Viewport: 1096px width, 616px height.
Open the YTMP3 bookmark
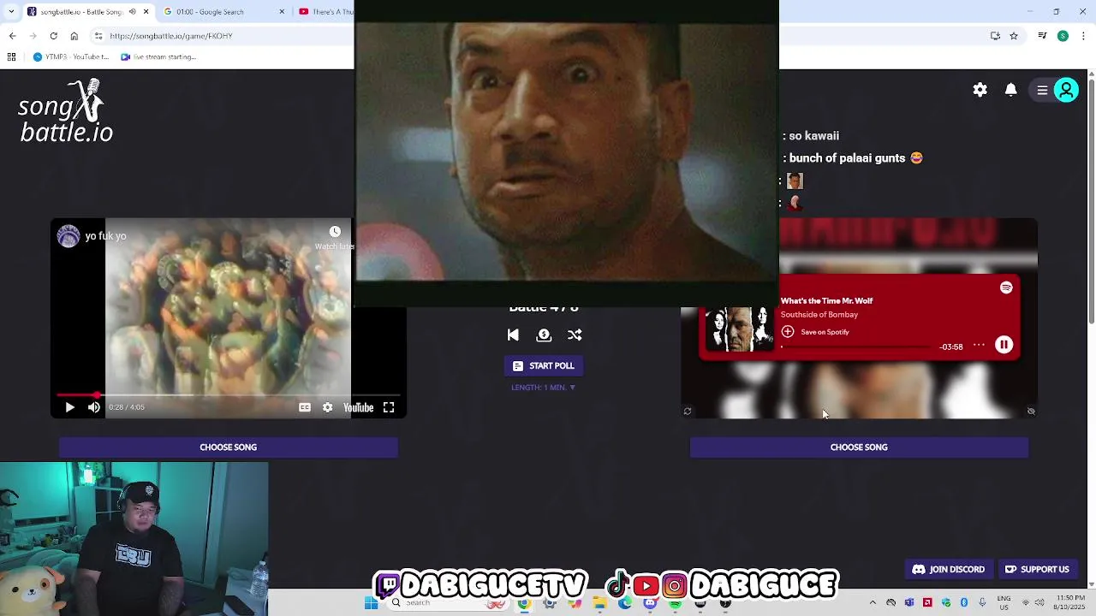click(70, 57)
